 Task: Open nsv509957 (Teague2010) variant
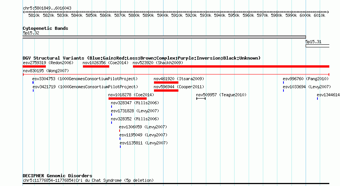pyautogui.click(x=221, y=95)
